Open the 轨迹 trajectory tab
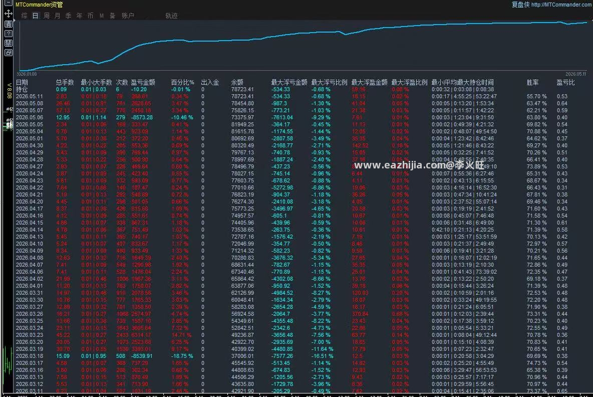This screenshot has height=397, width=593. coord(171,16)
